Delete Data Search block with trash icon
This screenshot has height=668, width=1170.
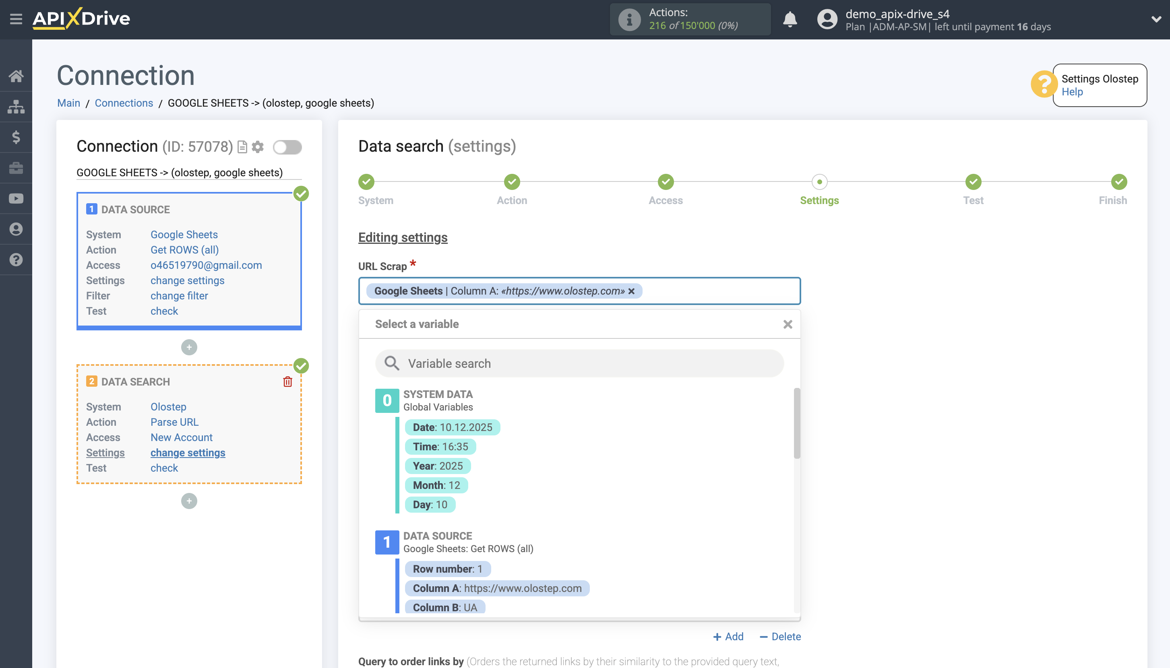[x=287, y=382]
